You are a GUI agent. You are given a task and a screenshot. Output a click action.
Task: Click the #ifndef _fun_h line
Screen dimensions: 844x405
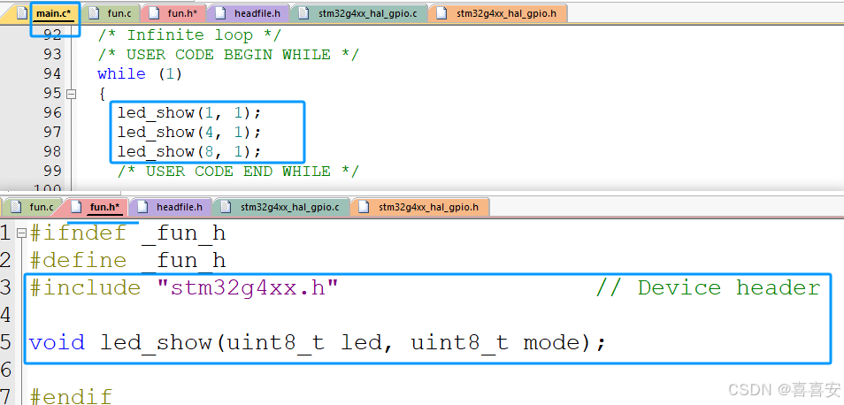[x=128, y=233]
